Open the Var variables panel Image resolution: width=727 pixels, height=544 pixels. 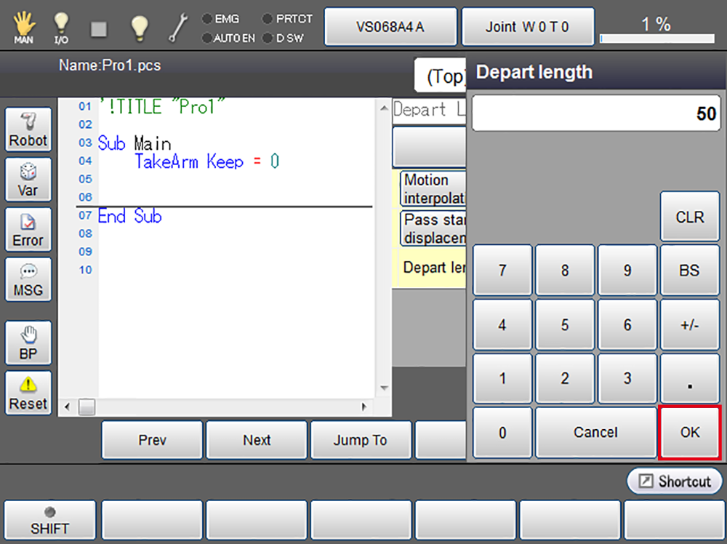click(x=28, y=180)
